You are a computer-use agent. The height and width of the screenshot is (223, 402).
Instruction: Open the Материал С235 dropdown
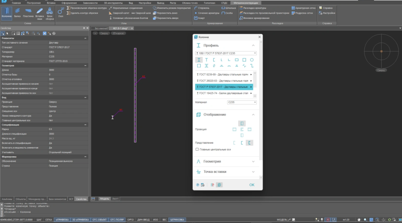click(x=242, y=102)
